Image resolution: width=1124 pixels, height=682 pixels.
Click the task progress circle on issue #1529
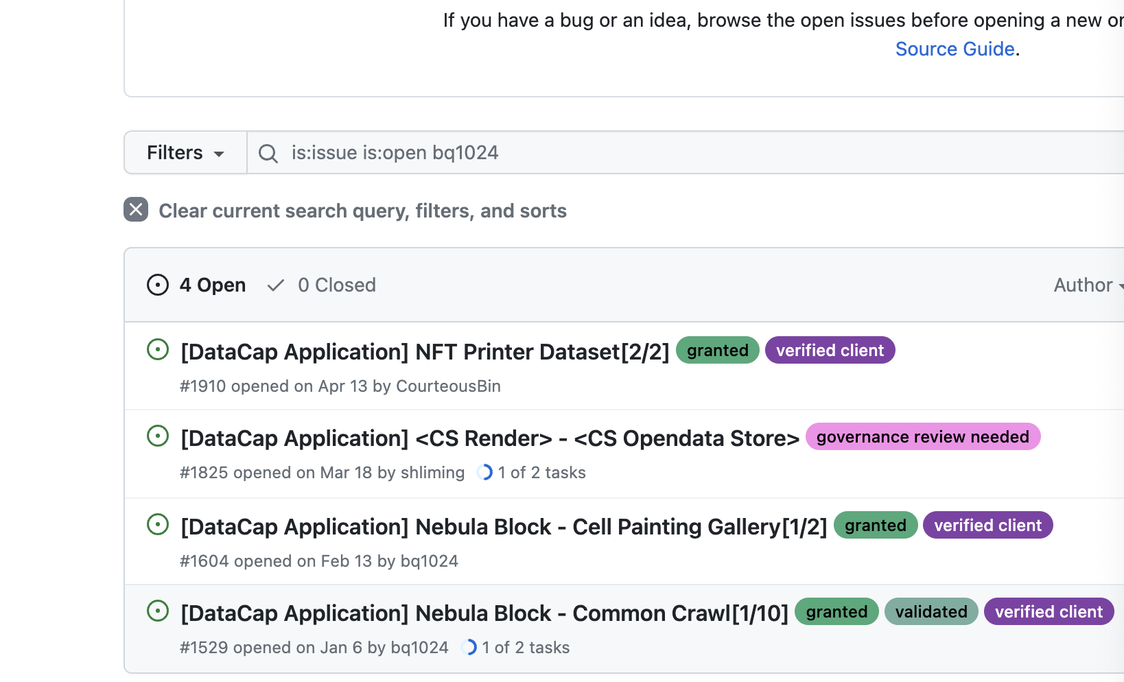point(469,647)
